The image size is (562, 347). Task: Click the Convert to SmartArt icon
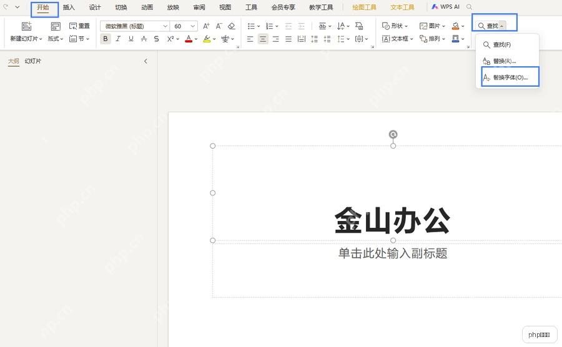359,26
